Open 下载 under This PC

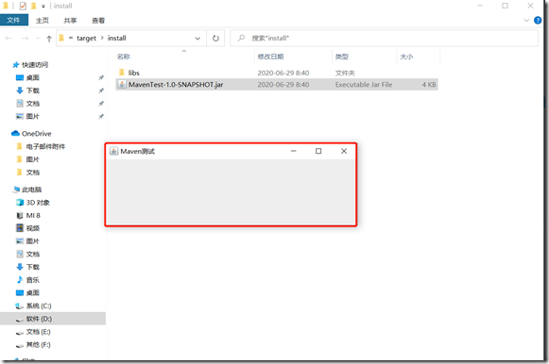coord(32,267)
